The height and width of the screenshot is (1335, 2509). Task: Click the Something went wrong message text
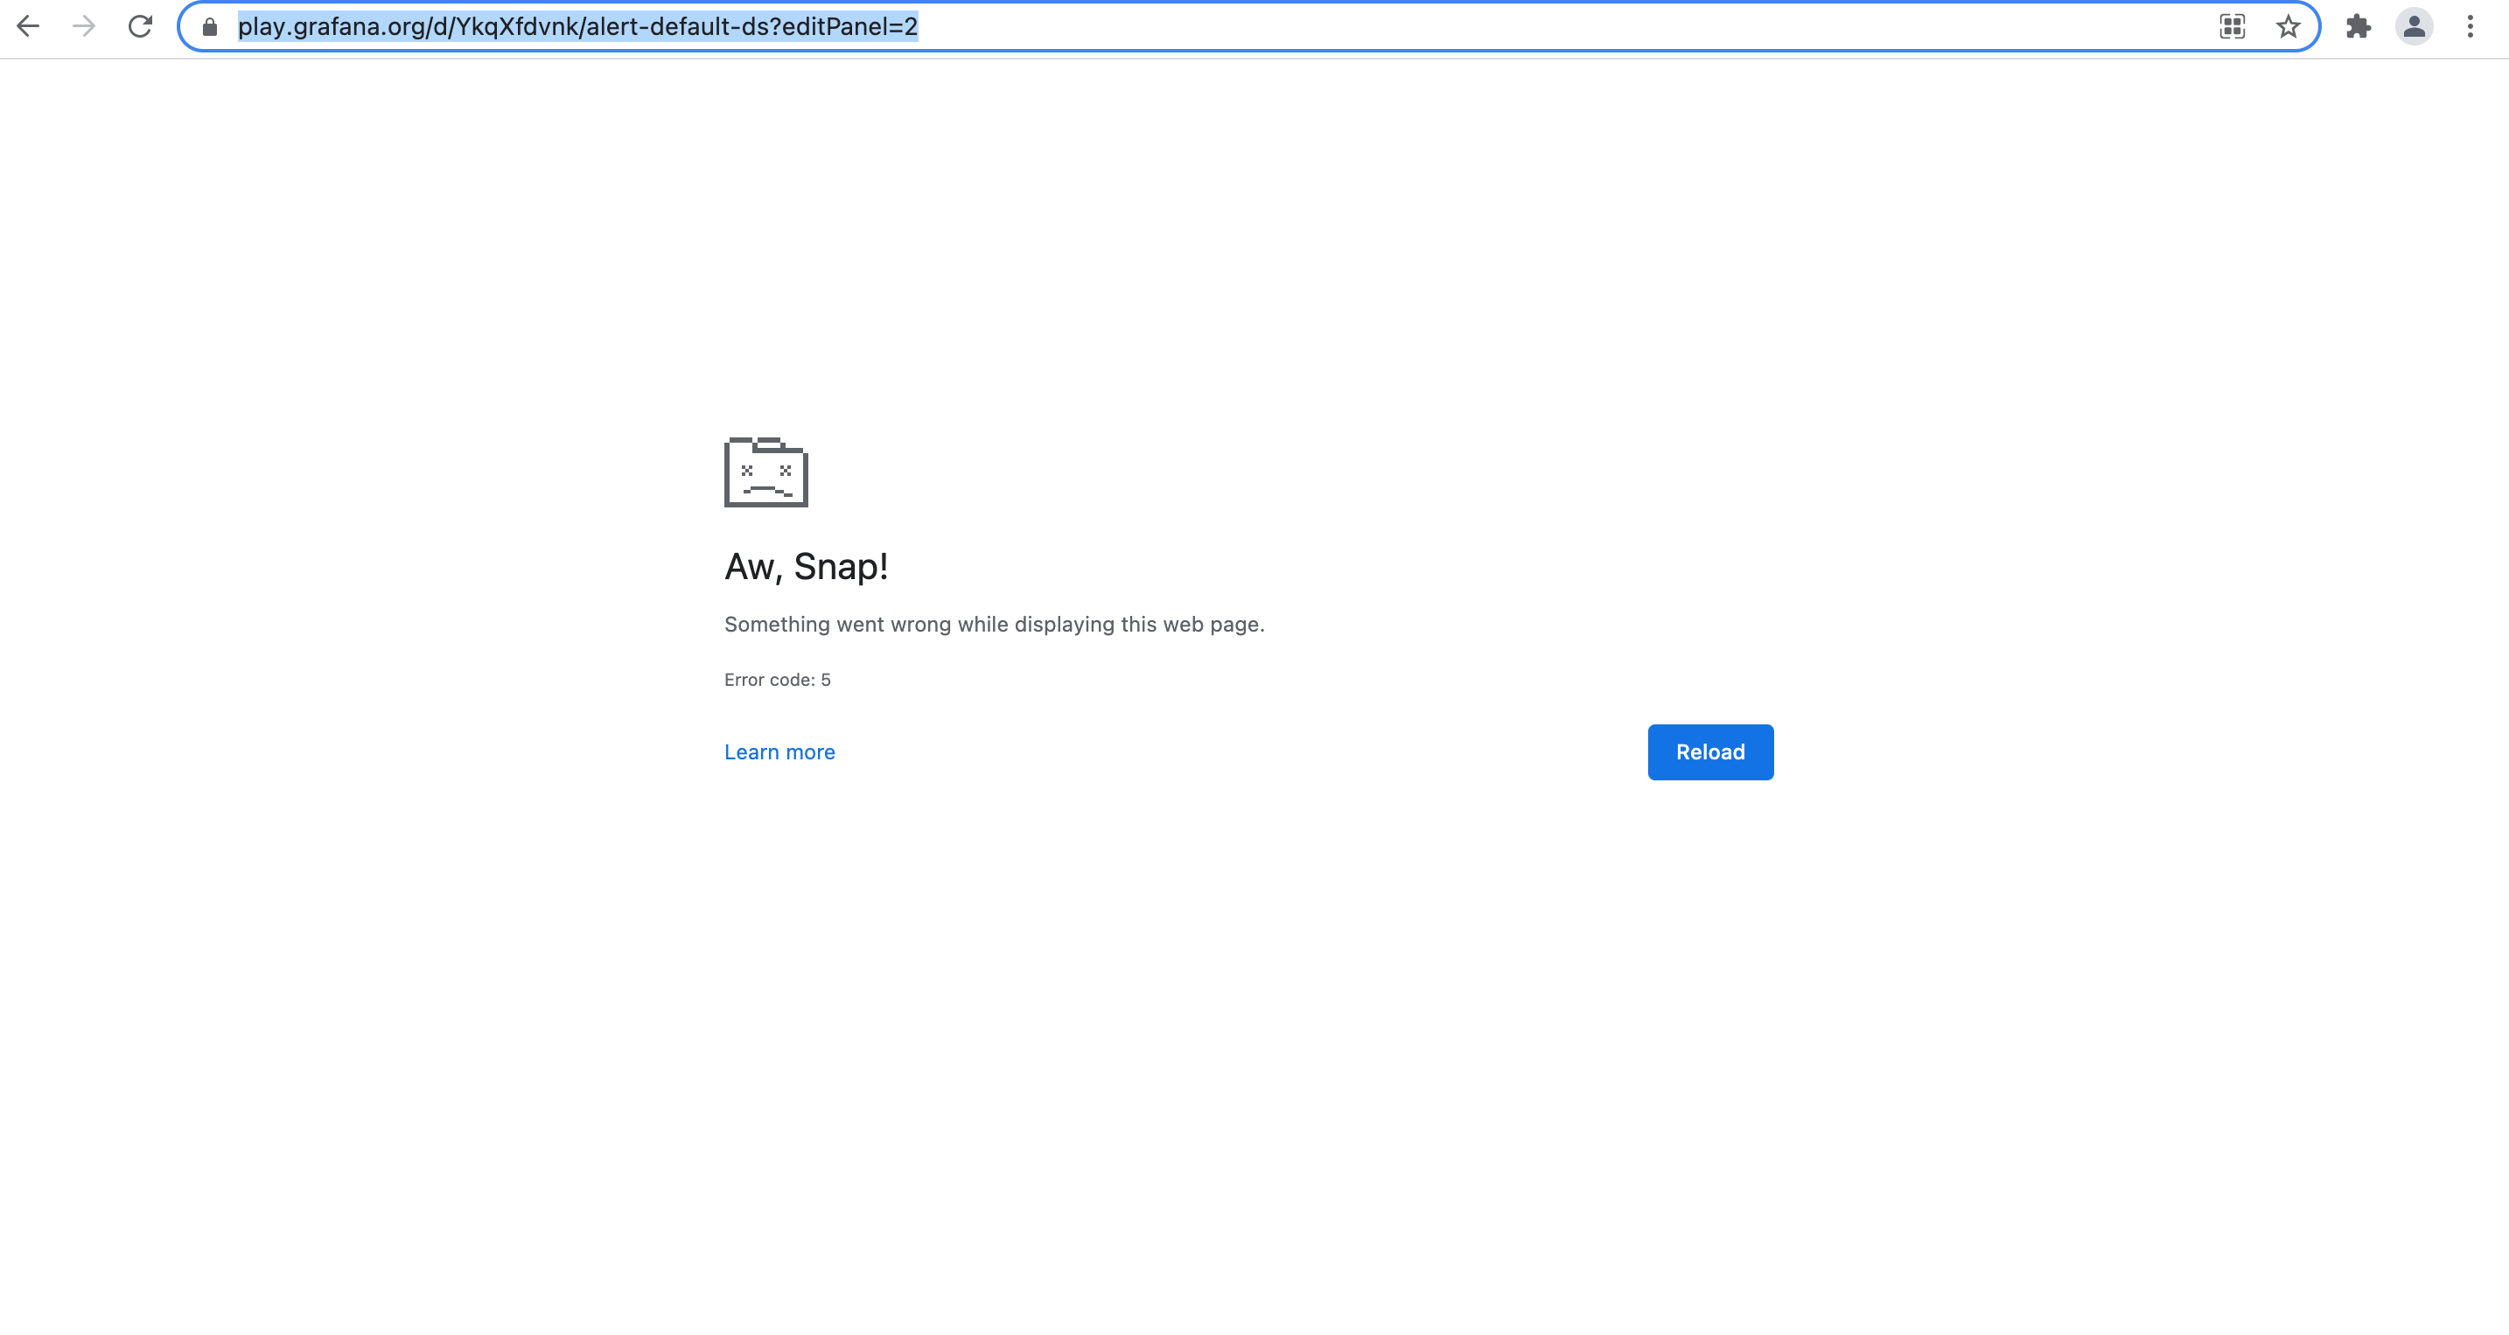[994, 624]
